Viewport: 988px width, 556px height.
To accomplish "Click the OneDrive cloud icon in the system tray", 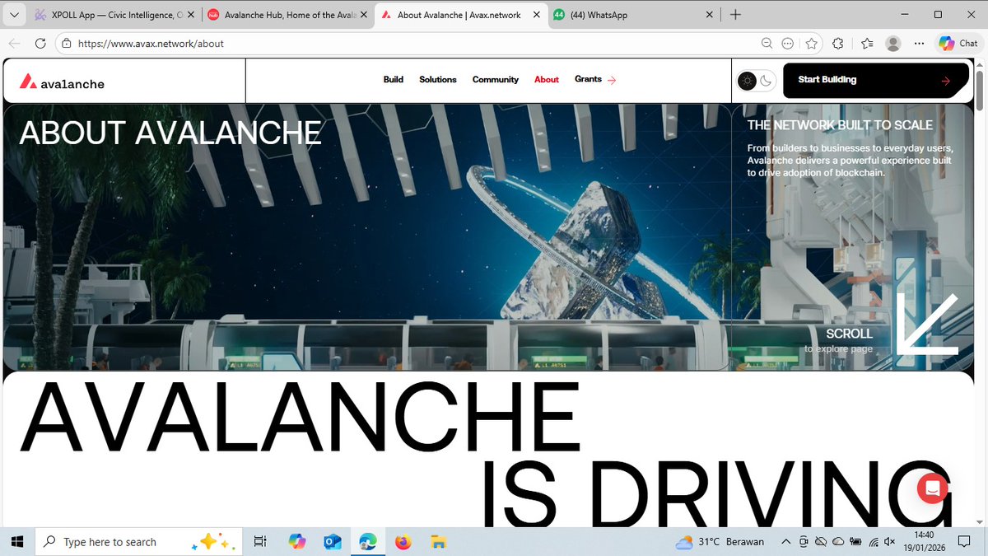I will [x=838, y=541].
